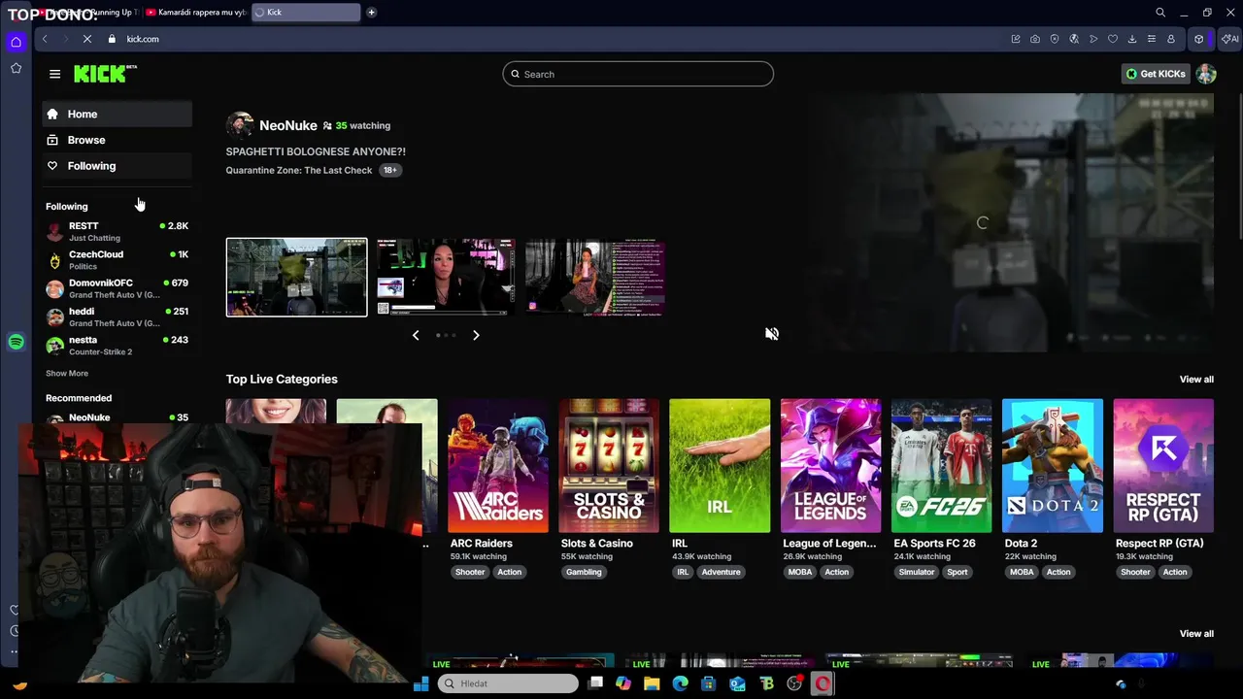Screen dimensions: 1243x699
Task: Show the next featured stream
Action: (476, 335)
